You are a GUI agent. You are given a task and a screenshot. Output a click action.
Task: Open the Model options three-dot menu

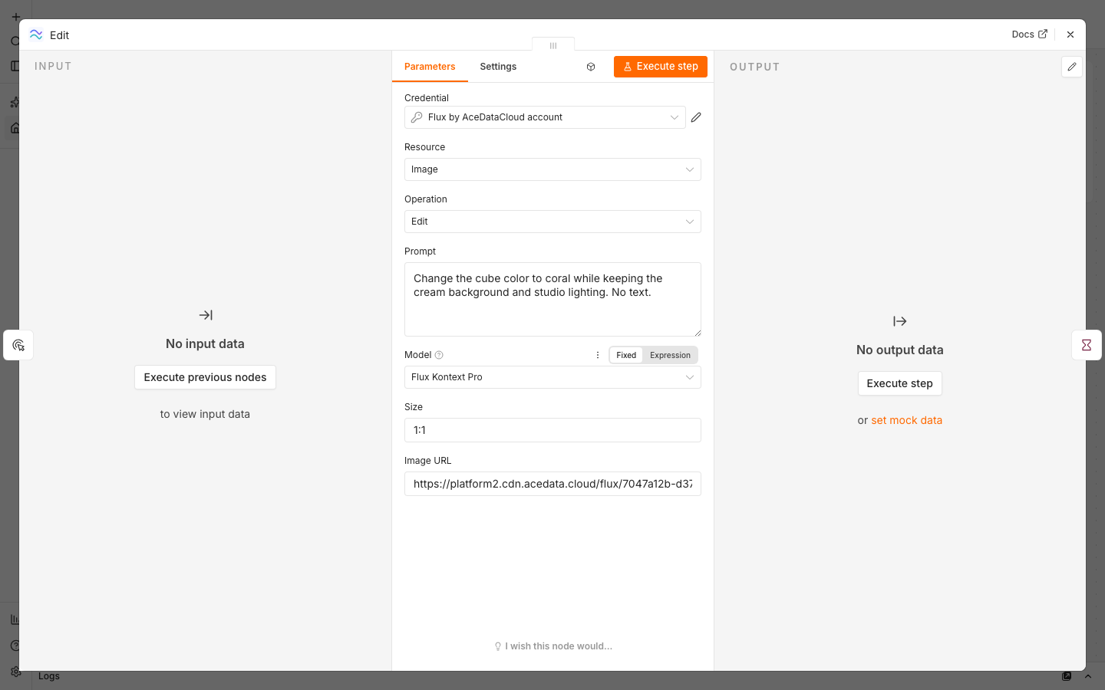[598, 355]
